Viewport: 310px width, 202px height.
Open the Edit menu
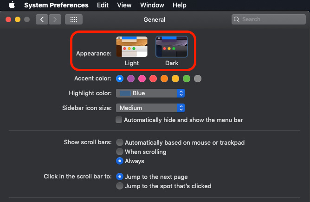pos(103,5)
